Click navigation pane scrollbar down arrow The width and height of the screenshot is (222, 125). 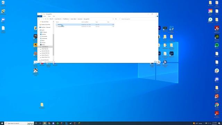click(53, 60)
